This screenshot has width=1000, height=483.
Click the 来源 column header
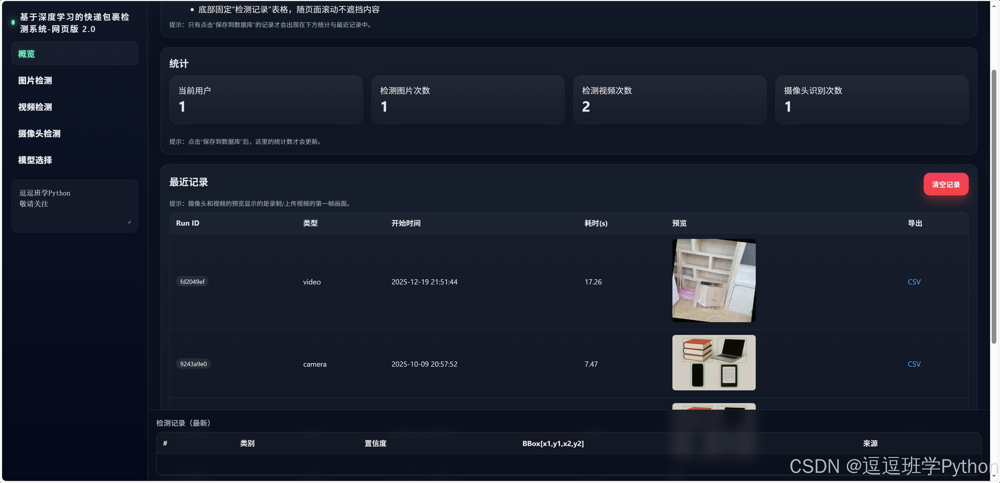[870, 443]
